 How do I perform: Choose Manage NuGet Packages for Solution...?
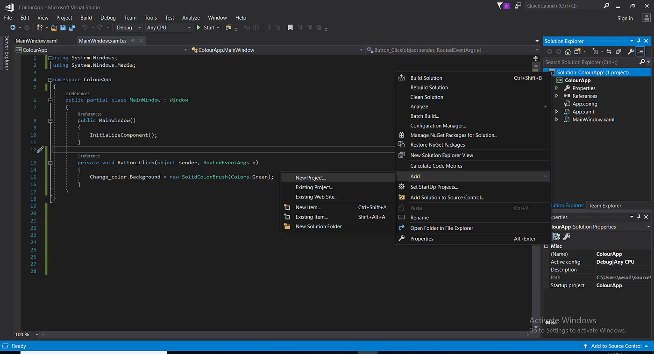473,135
